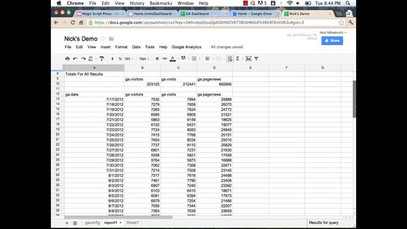Open the text color A picker

(x=172, y=59)
